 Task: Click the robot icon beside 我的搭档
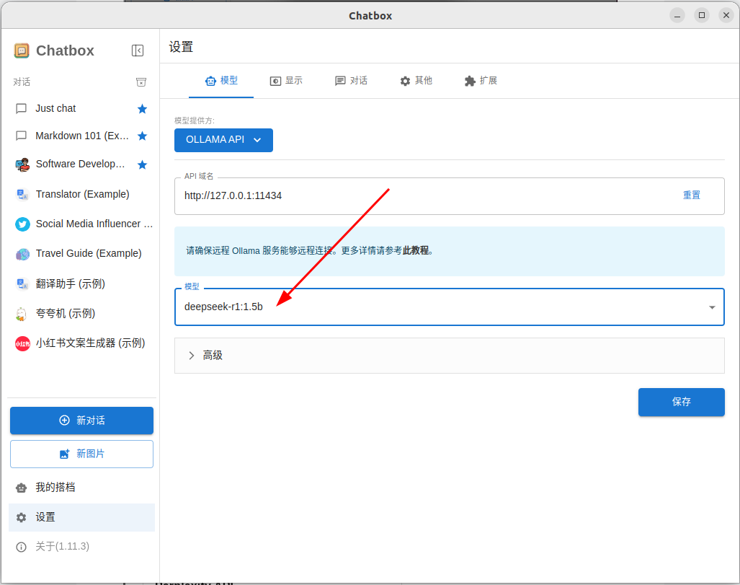(21, 488)
